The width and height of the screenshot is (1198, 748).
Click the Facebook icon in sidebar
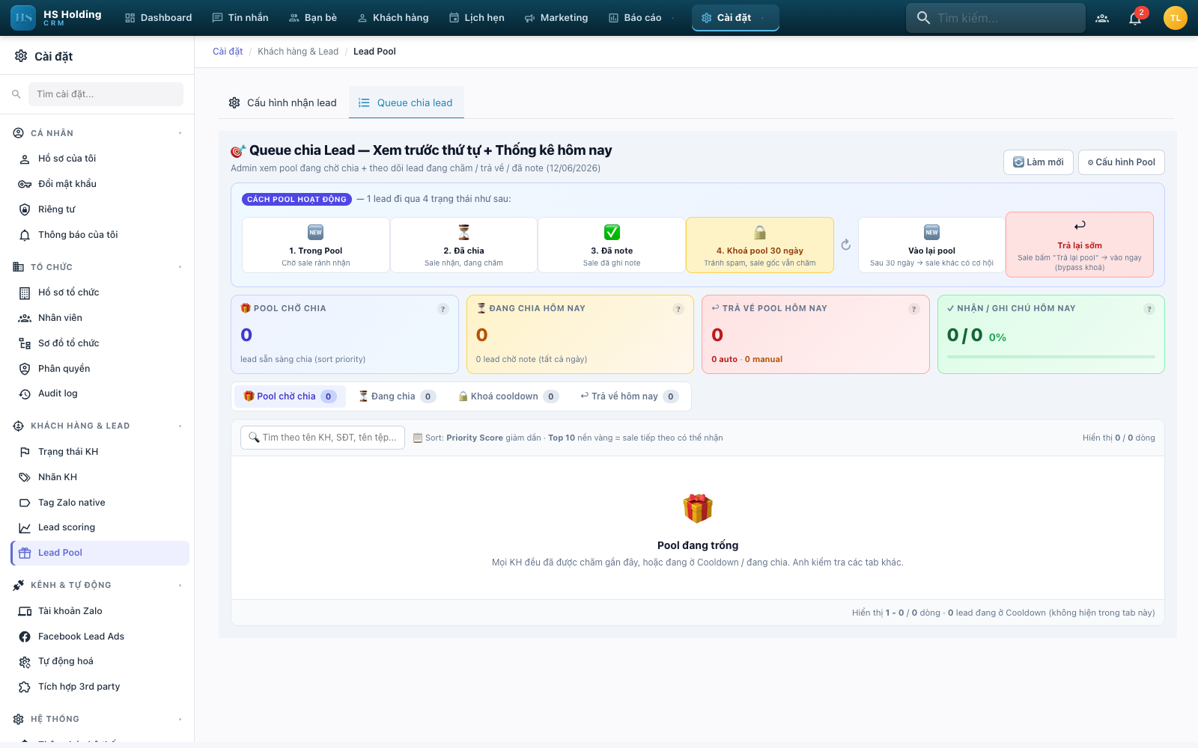pyautogui.click(x=25, y=637)
